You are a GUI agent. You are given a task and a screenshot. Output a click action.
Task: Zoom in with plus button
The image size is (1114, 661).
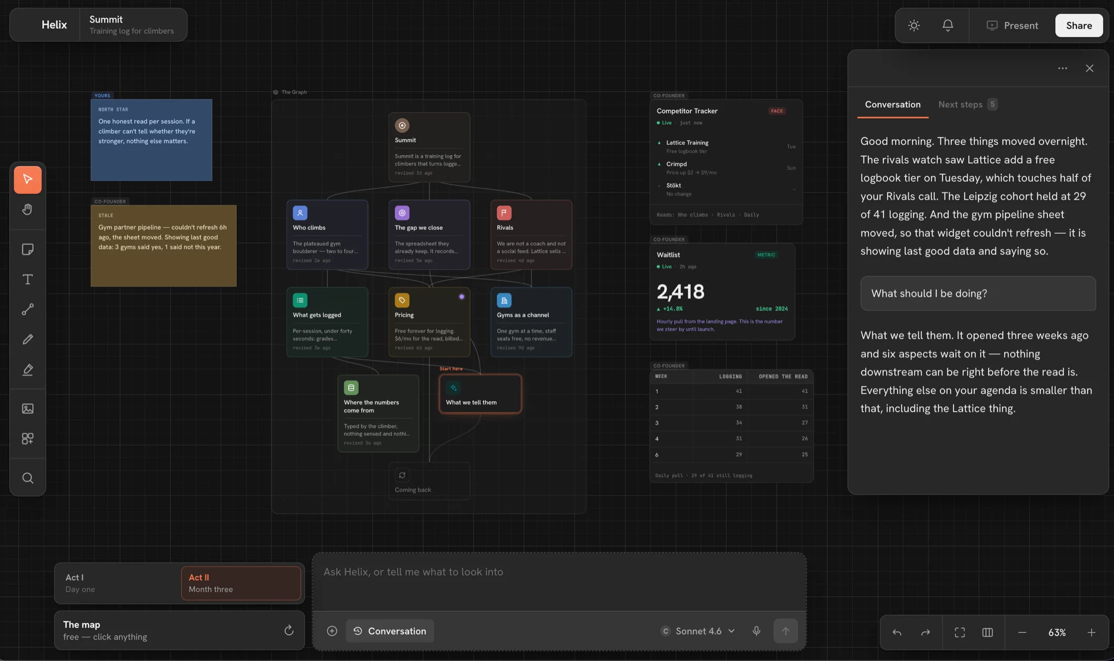pyautogui.click(x=1091, y=632)
